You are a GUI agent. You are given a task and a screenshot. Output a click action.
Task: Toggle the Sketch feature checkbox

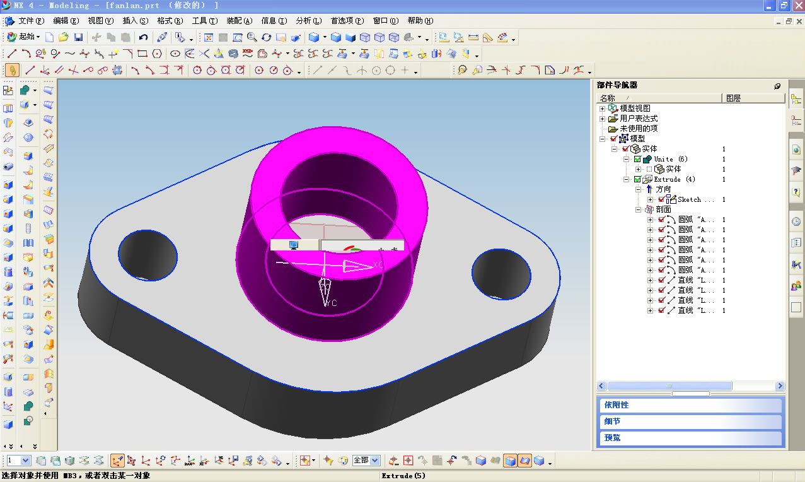(x=661, y=199)
